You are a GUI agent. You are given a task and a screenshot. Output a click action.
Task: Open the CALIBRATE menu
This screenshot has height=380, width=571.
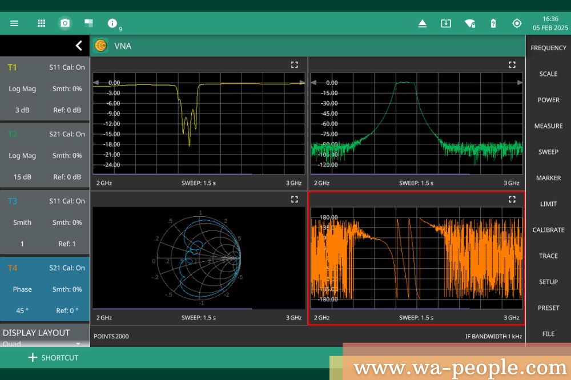coord(548,230)
